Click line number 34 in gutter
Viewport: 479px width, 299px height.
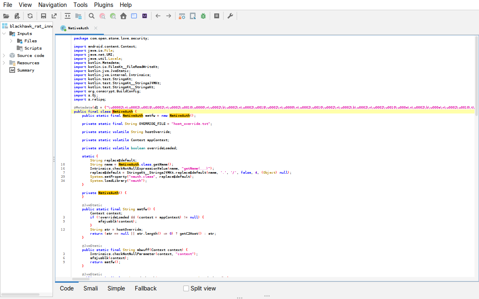[x=63, y=181]
